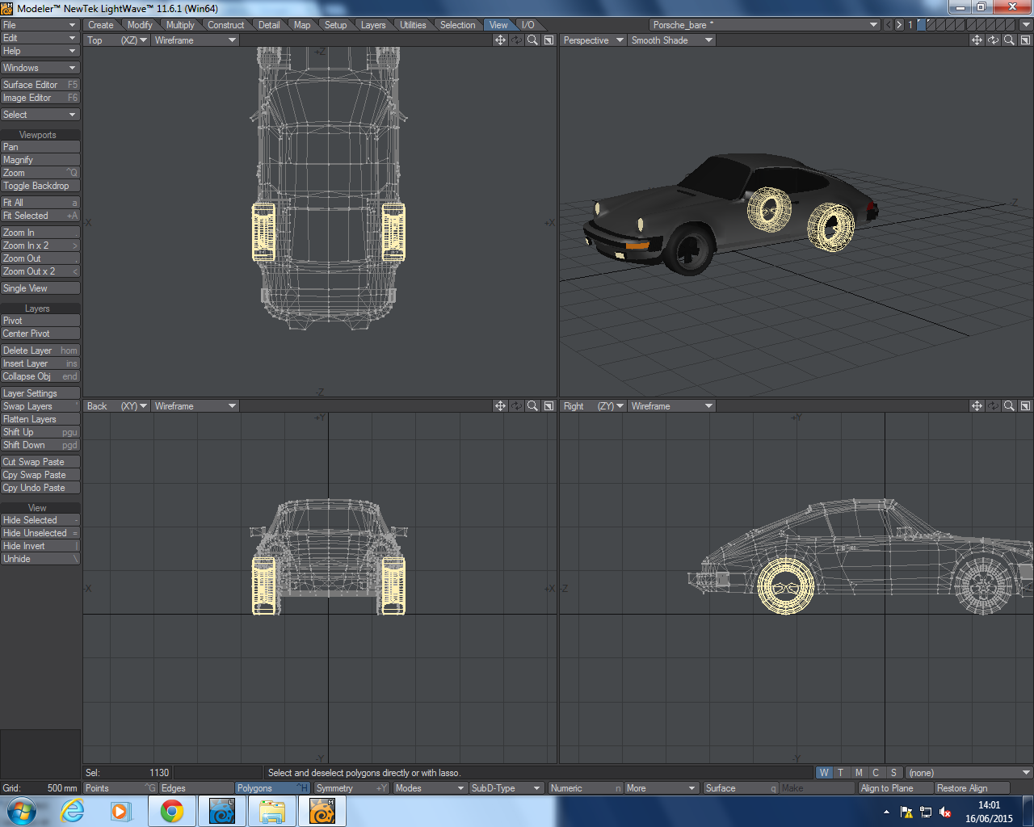Open Google Chrome from the taskbar
The width and height of the screenshot is (1034, 827).
172,810
